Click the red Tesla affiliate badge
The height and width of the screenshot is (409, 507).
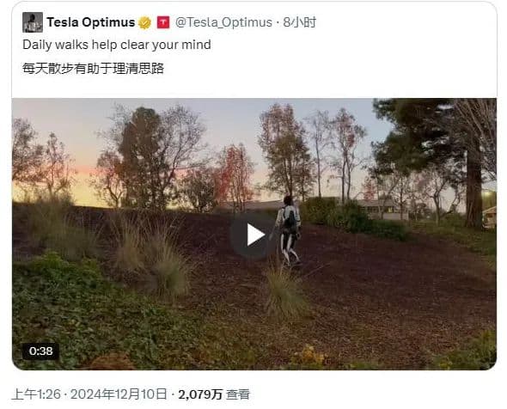coord(163,22)
